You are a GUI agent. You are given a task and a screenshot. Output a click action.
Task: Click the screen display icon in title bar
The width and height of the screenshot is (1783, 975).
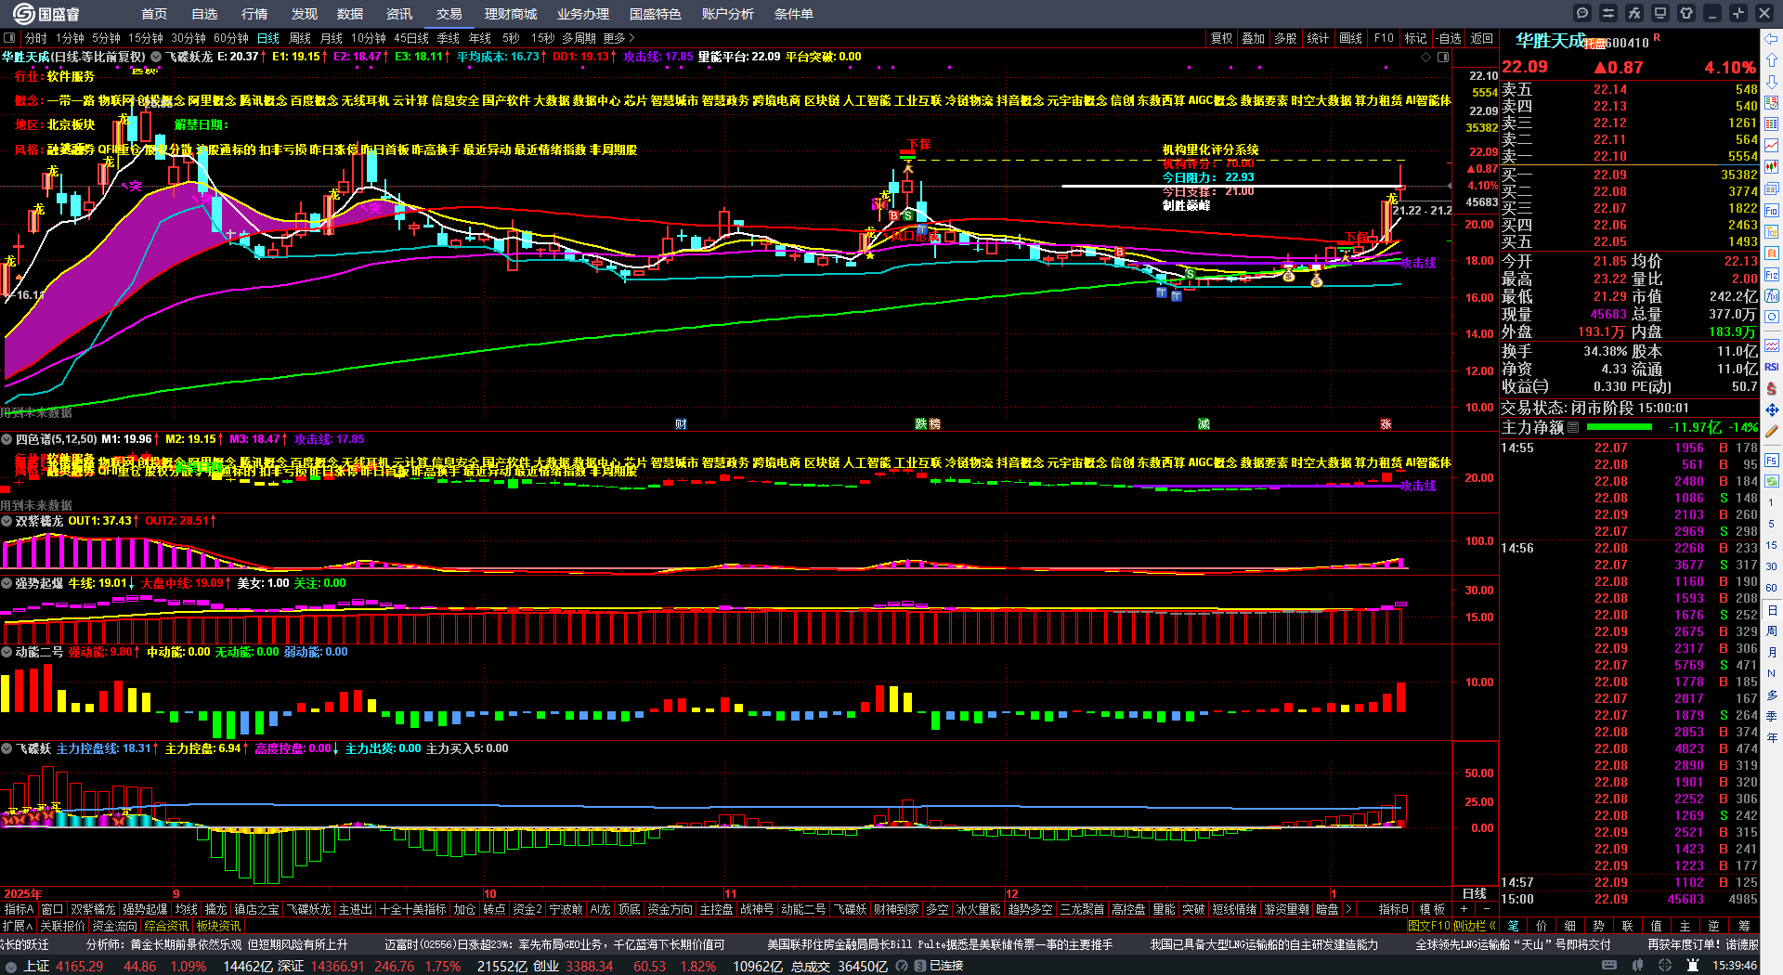(1660, 13)
